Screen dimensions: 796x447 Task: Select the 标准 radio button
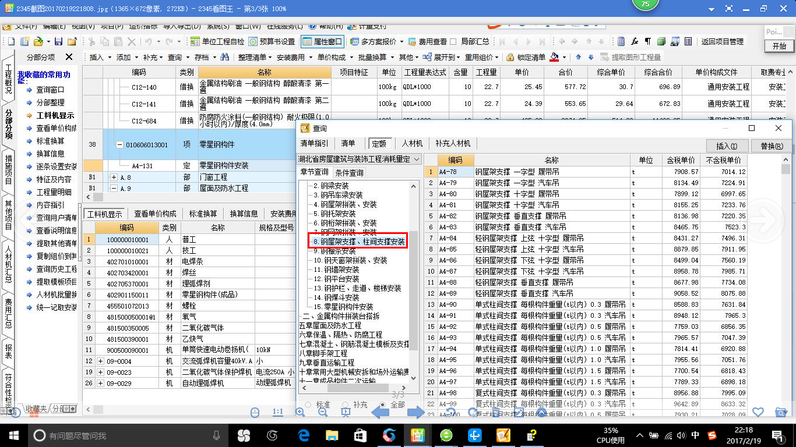[308, 405]
